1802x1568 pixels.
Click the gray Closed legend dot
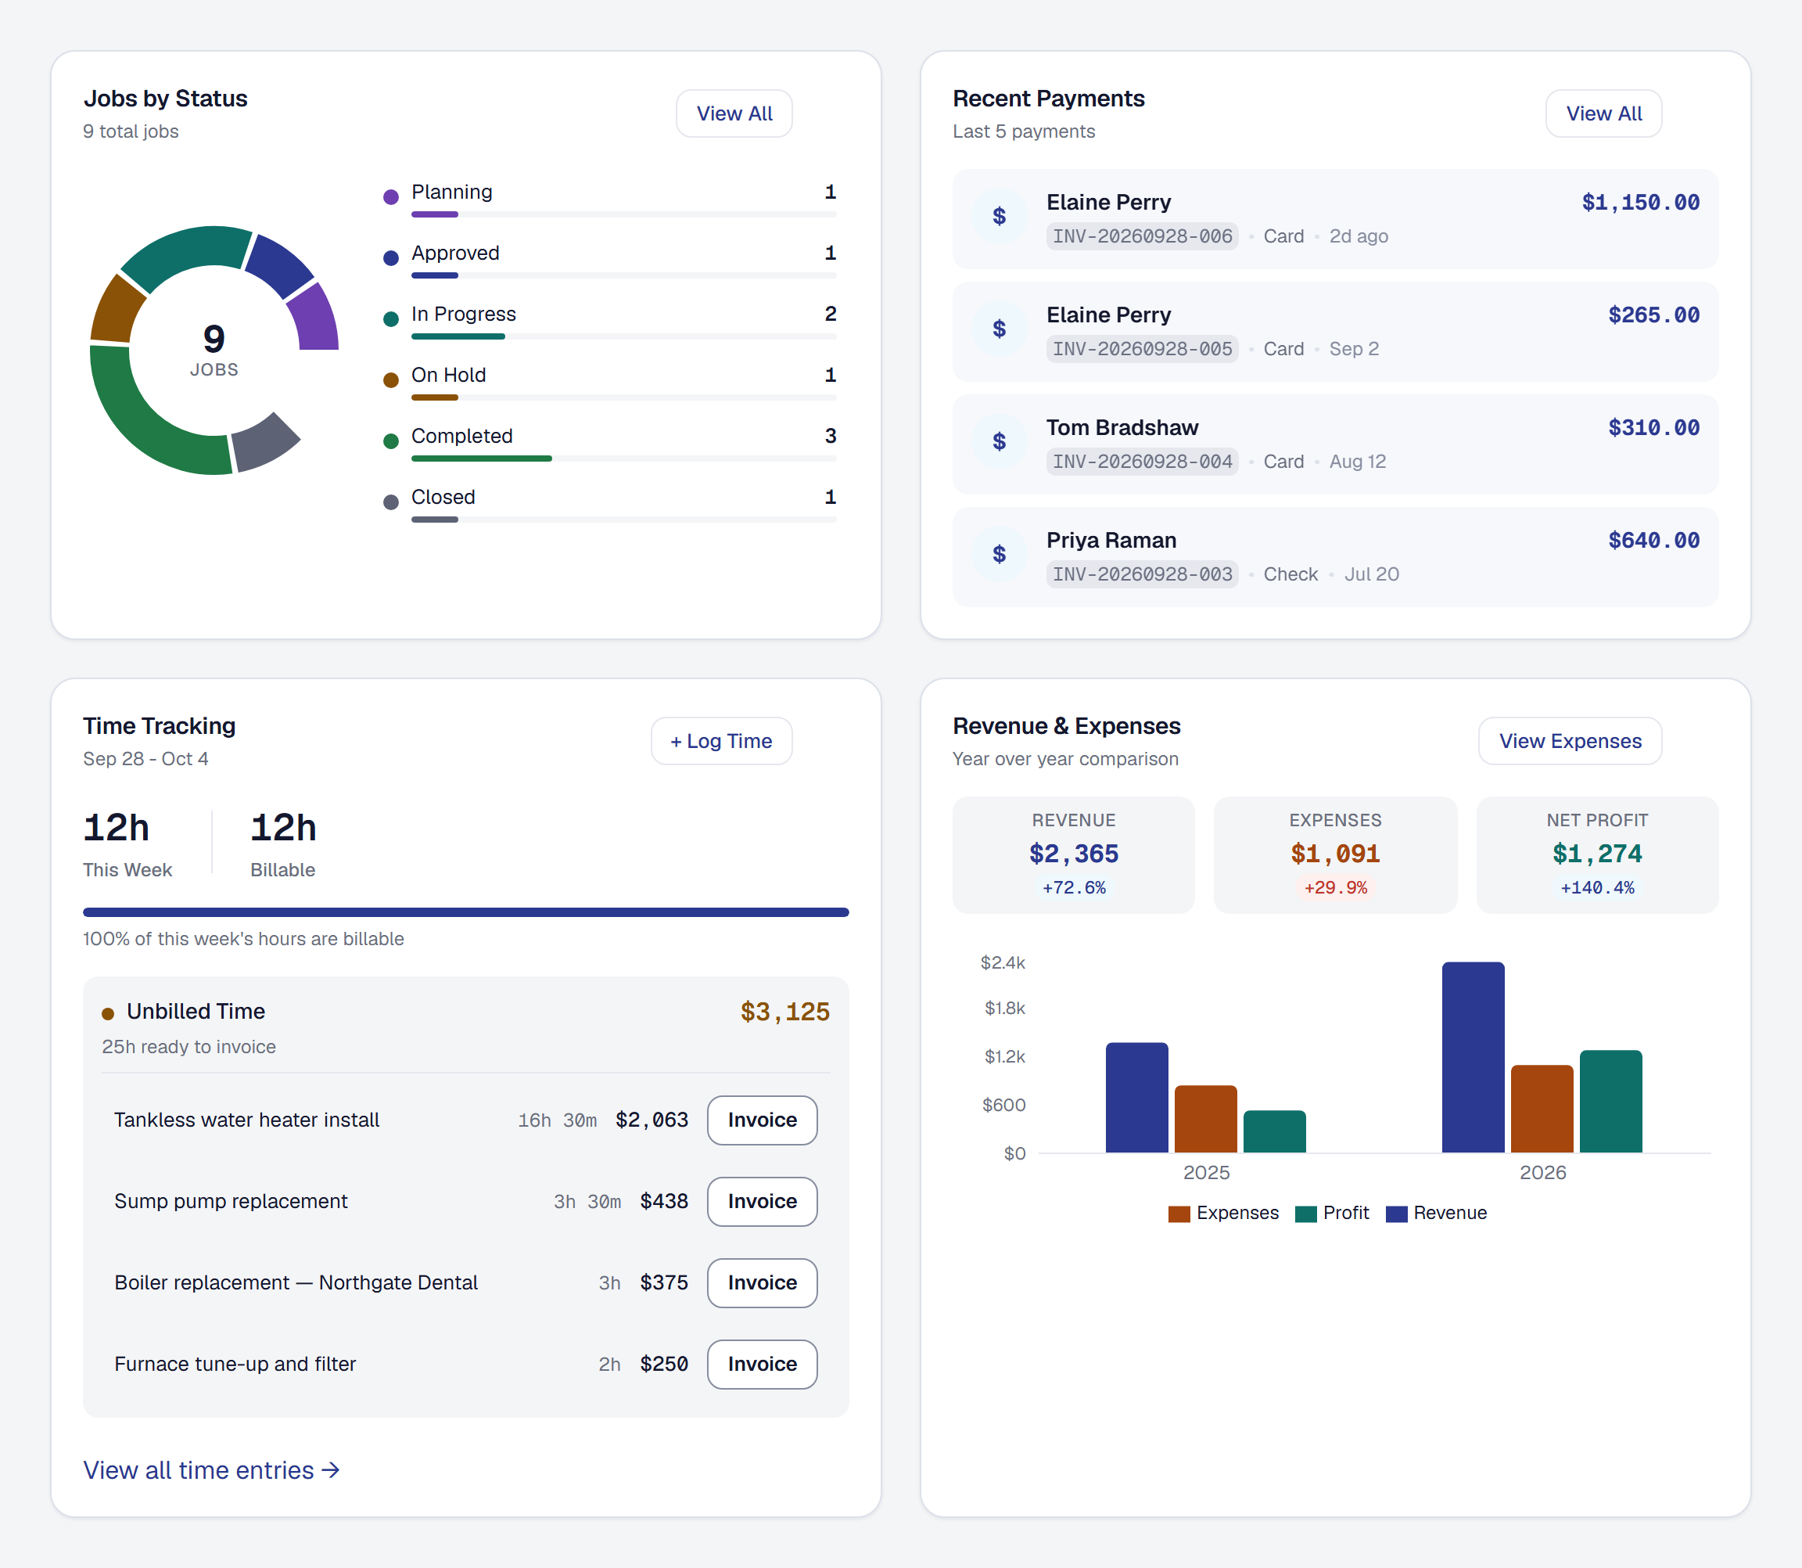pos(391,502)
